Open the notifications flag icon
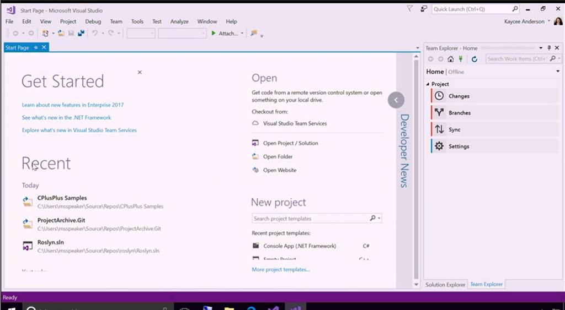Screen dimensions: 565x310 tap(409, 9)
